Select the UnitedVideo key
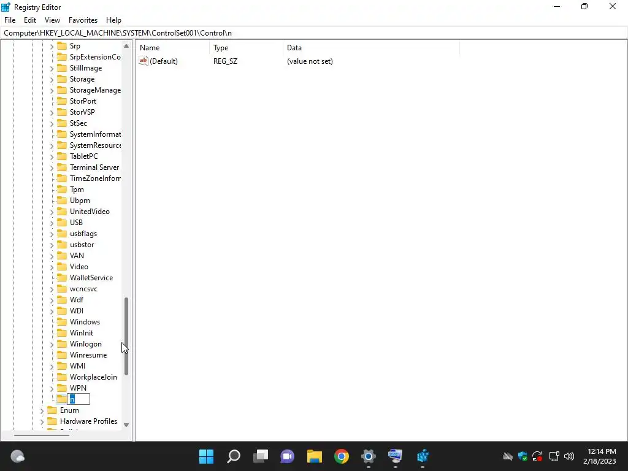 click(90, 212)
